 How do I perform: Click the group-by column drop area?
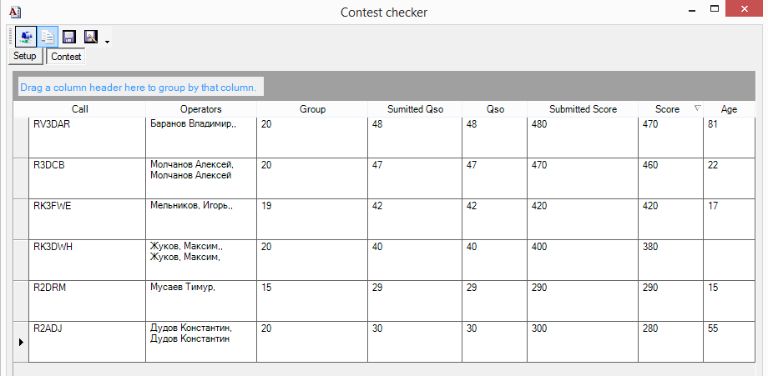(384, 86)
